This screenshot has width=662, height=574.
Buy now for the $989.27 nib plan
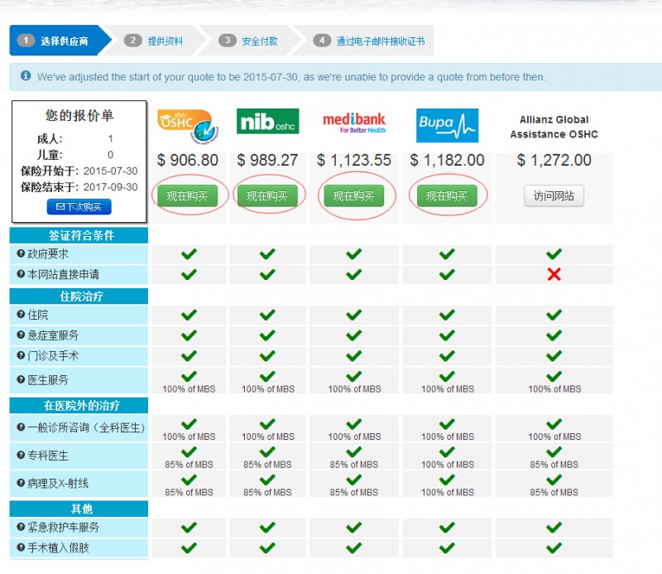[x=267, y=195]
